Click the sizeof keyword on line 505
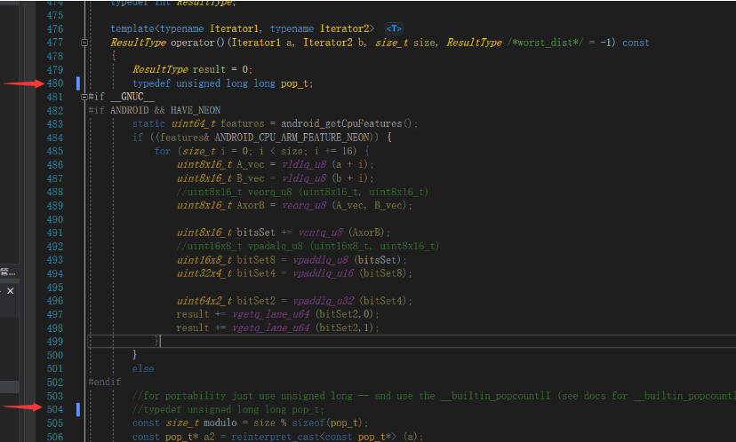The height and width of the screenshot is (442, 736). tap(308, 423)
